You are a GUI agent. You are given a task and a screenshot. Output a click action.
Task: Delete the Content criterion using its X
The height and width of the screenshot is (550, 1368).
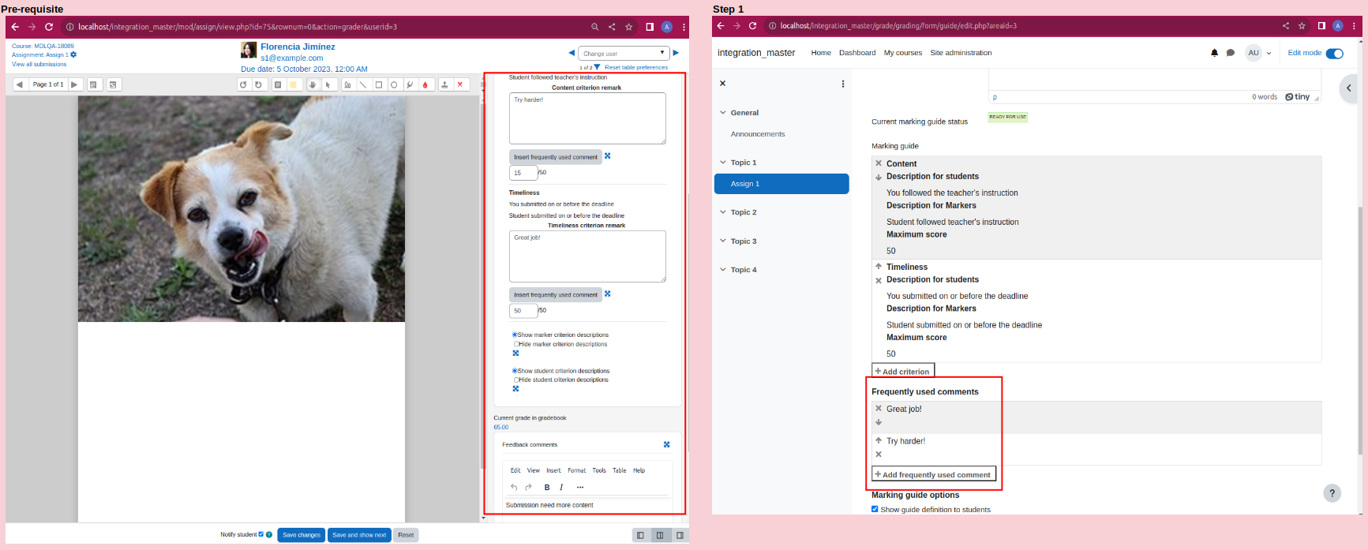[879, 163]
